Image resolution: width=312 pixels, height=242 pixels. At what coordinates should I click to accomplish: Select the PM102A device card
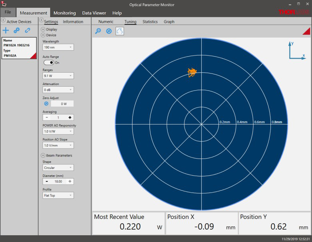19,48
